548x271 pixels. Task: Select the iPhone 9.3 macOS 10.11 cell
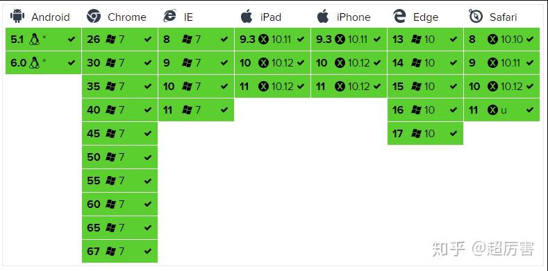(x=349, y=40)
